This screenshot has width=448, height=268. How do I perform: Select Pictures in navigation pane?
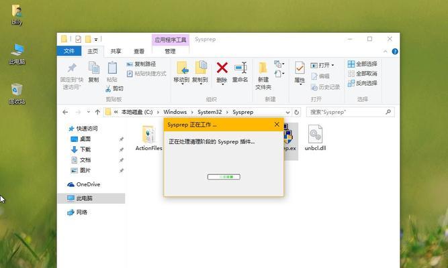pyautogui.click(x=81, y=170)
